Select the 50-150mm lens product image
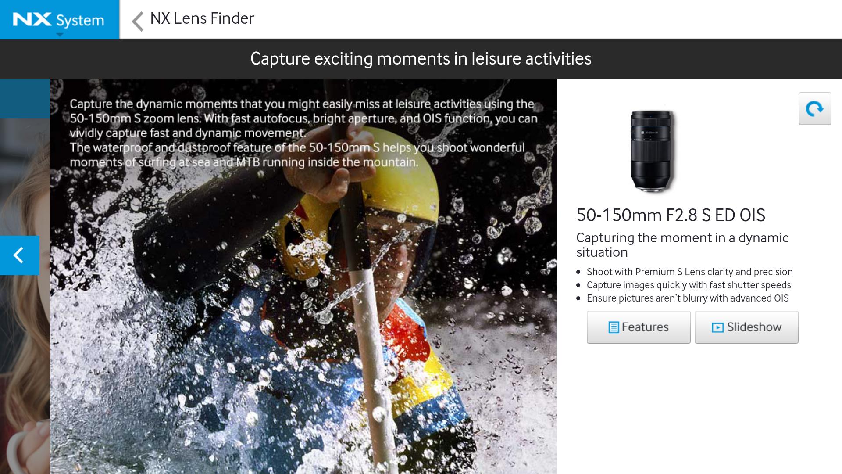Screen dimensions: 842x474 point(652,151)
